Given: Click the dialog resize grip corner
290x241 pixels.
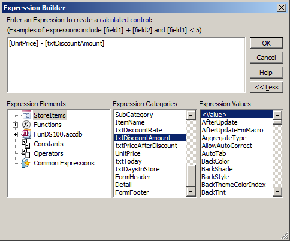Looking at the screenshot, I should click(x=285, y=236).
